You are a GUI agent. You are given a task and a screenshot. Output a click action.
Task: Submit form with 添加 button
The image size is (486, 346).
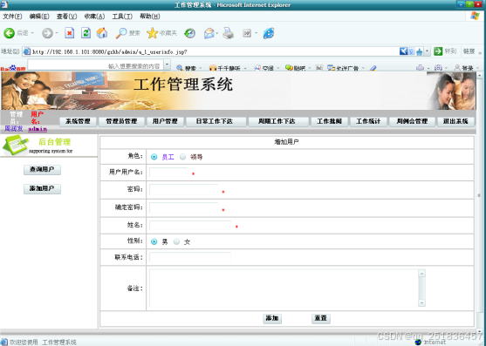(x=272, y=318)
